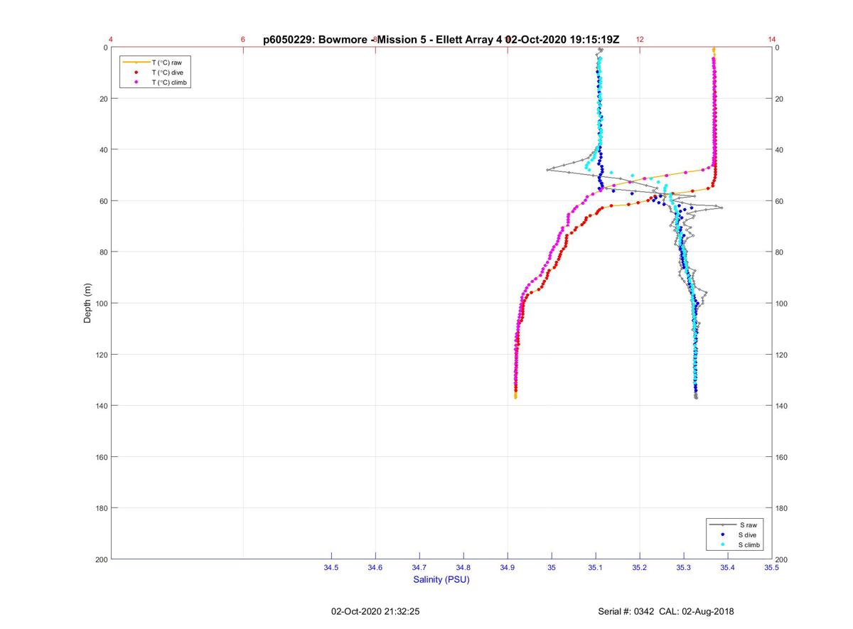Screen dimensions: 853x629
Task: Click the 35.5 salinity tick label
Action: [x=772, y=568]
